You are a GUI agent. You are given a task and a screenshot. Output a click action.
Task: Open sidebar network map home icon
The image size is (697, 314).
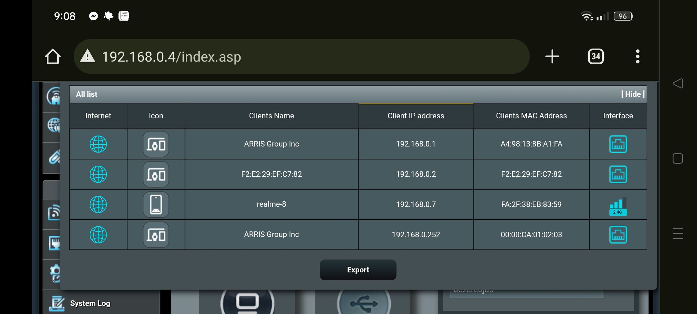[x=54, y=96]
